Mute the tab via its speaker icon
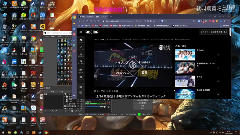 coord(103,17)
